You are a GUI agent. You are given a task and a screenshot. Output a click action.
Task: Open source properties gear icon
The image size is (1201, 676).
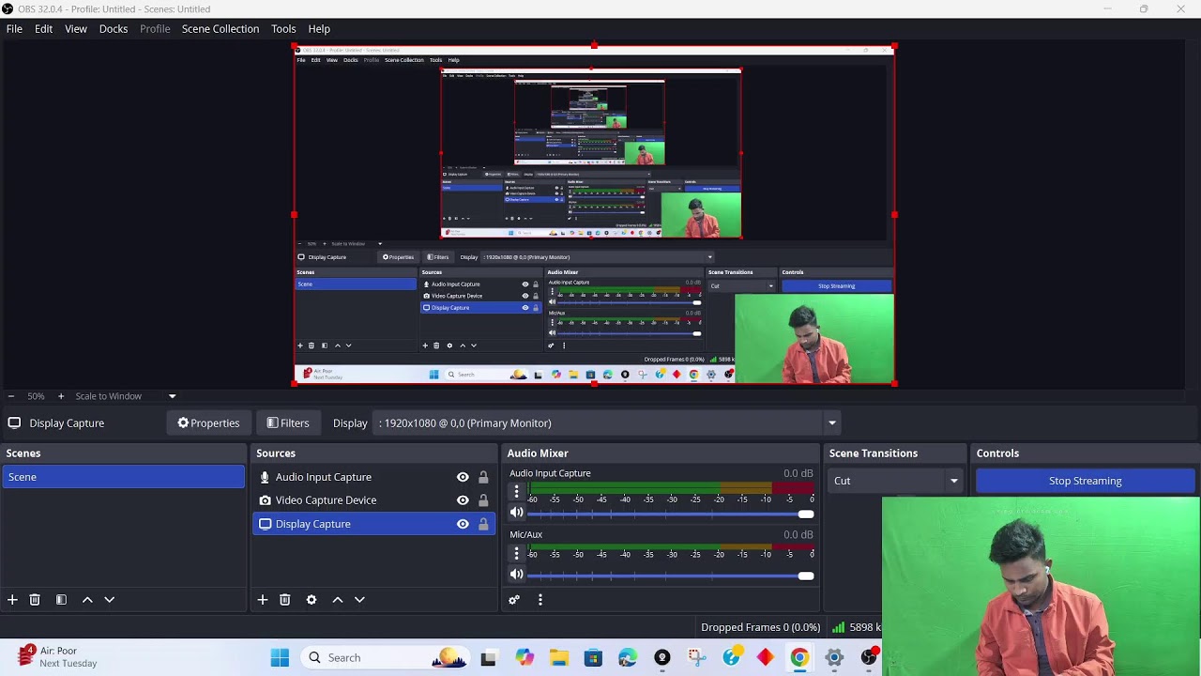(312, 599)
